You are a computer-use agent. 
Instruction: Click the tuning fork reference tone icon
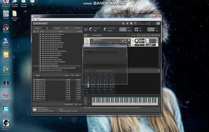coord(149,29)
